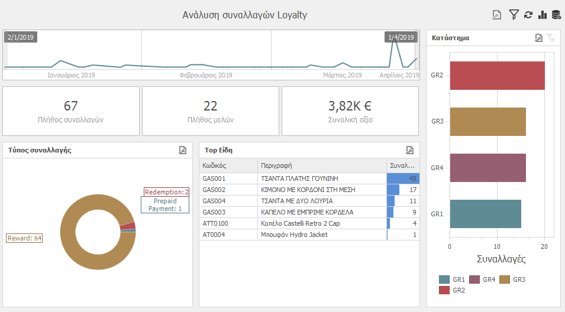Sort by the Περιγραφή column header
This screenshot has height=312, width=565.
(322, 165)
